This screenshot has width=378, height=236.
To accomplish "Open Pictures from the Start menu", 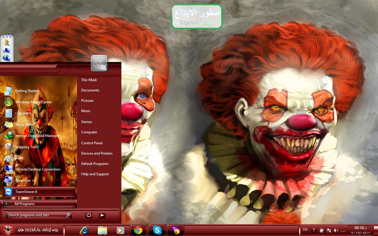I will (87, 101).
